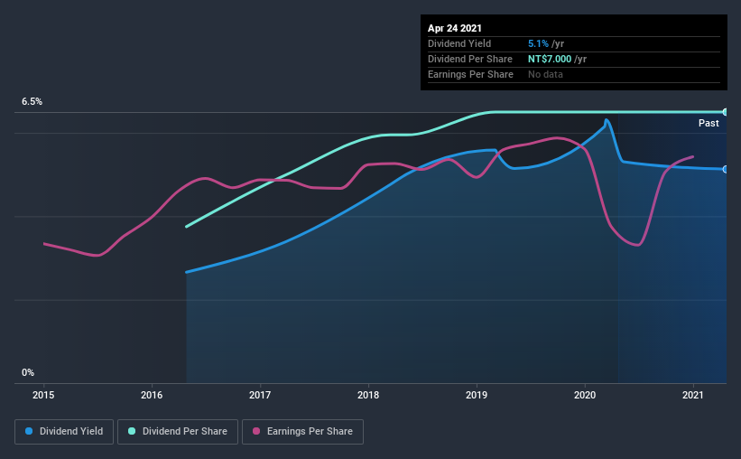Click the 2015 x-axis label
The height and width of the screenshot is (459, 741).
click(x=43, y=395)
